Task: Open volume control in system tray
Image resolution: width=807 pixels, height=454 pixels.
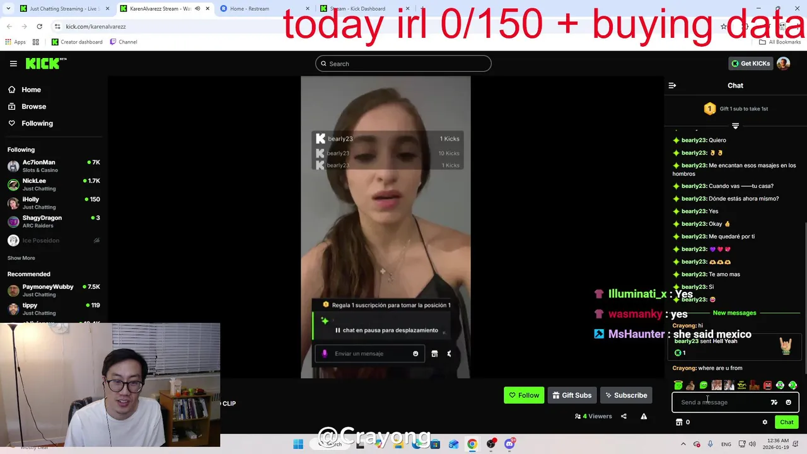Action: (x=753, y=444)
